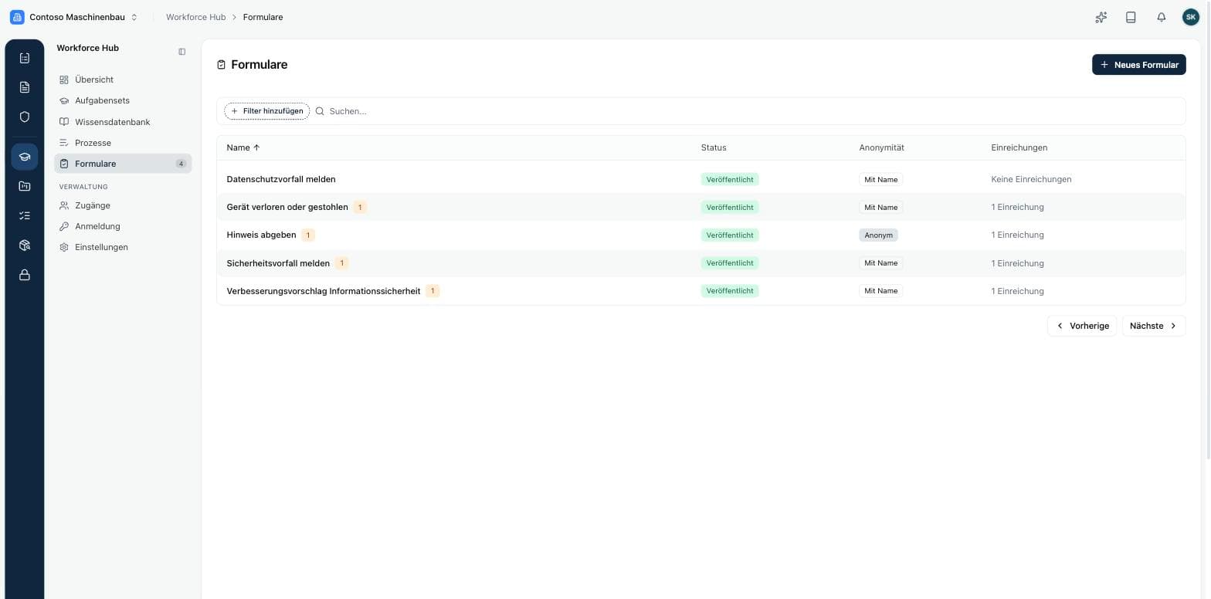Go to Übersicht in the sidebar
Viewport: 1211px width, 599px height.
[x=123, y=80]
